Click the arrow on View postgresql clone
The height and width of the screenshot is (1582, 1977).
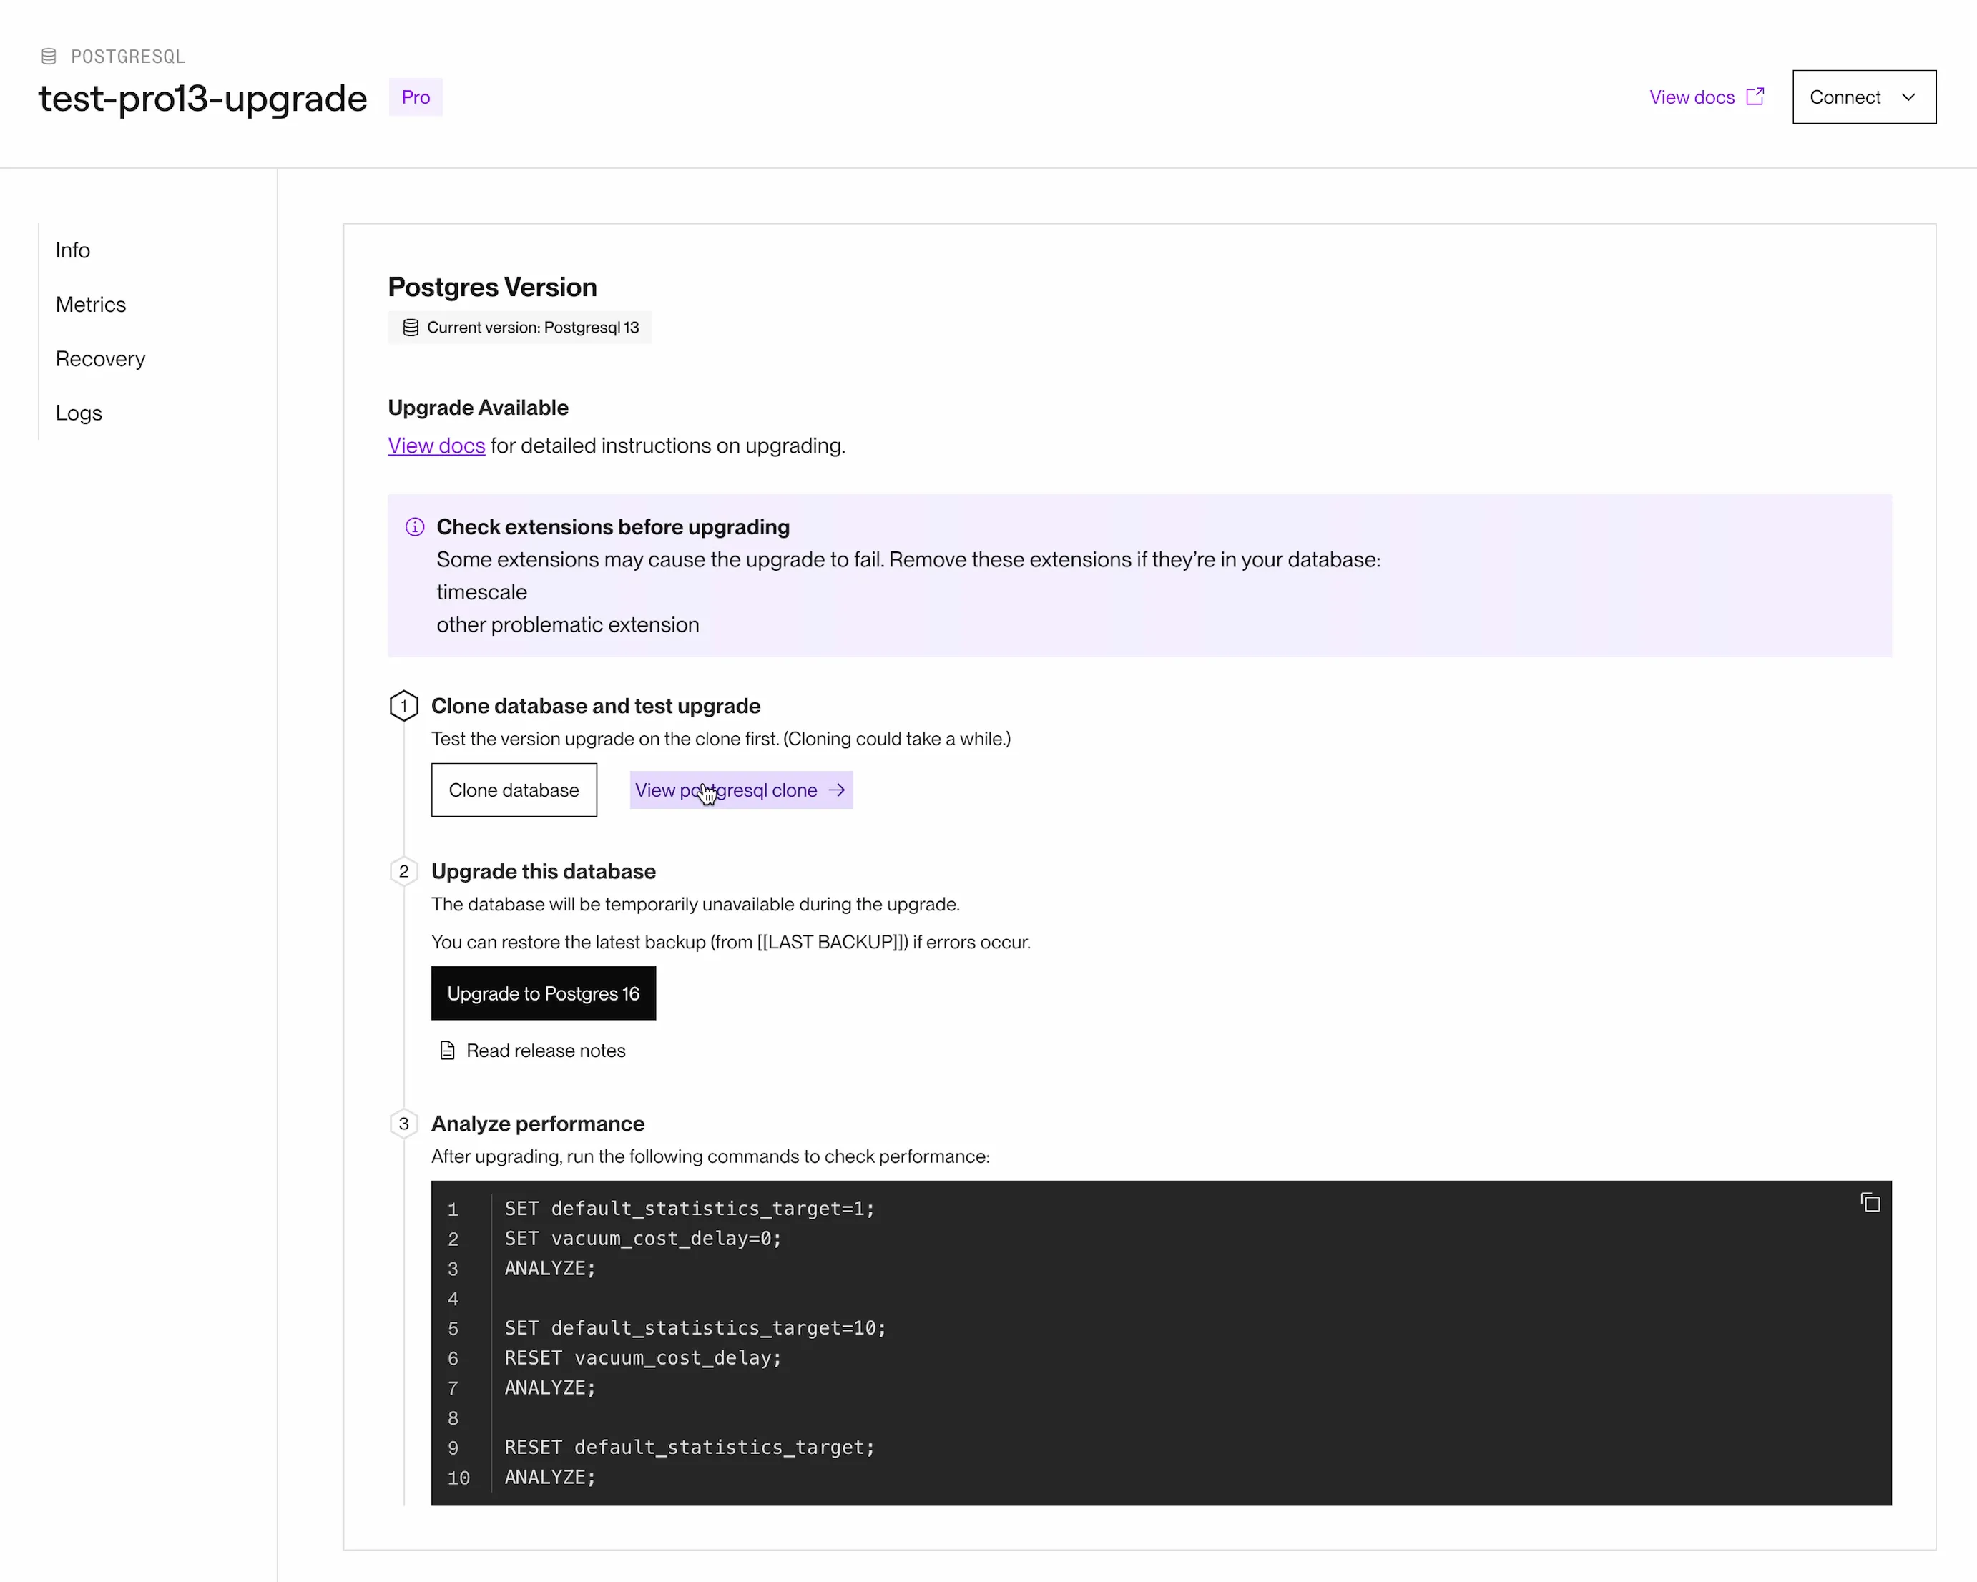tap(836, 790)
